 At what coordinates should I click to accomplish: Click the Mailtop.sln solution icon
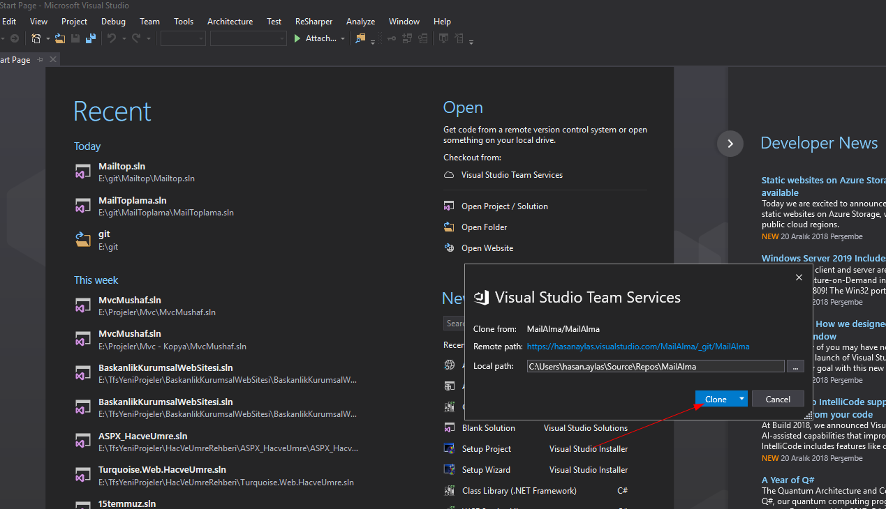tap(83, 172)
